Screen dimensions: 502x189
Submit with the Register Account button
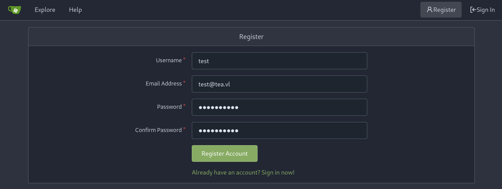[x=224, y=153]
